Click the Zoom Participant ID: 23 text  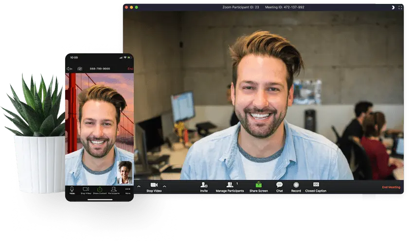tap(241, 7)
